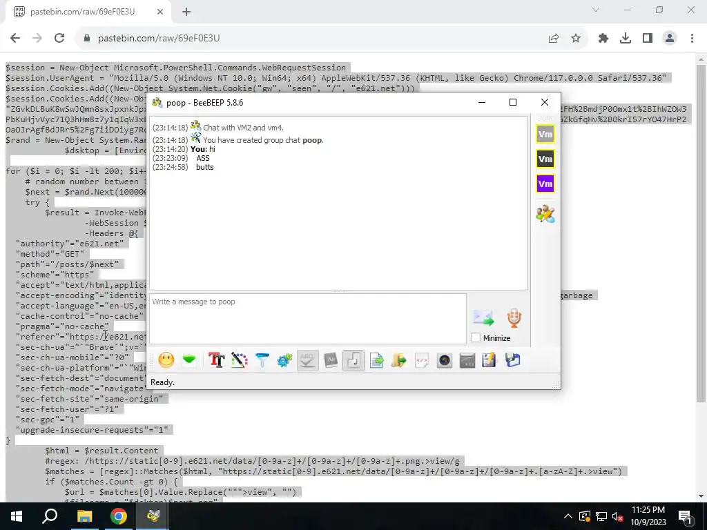Record a voice message with microphone icon
Image resolution: width=707 pixels, height=530 pixels.
coord(514,317)
